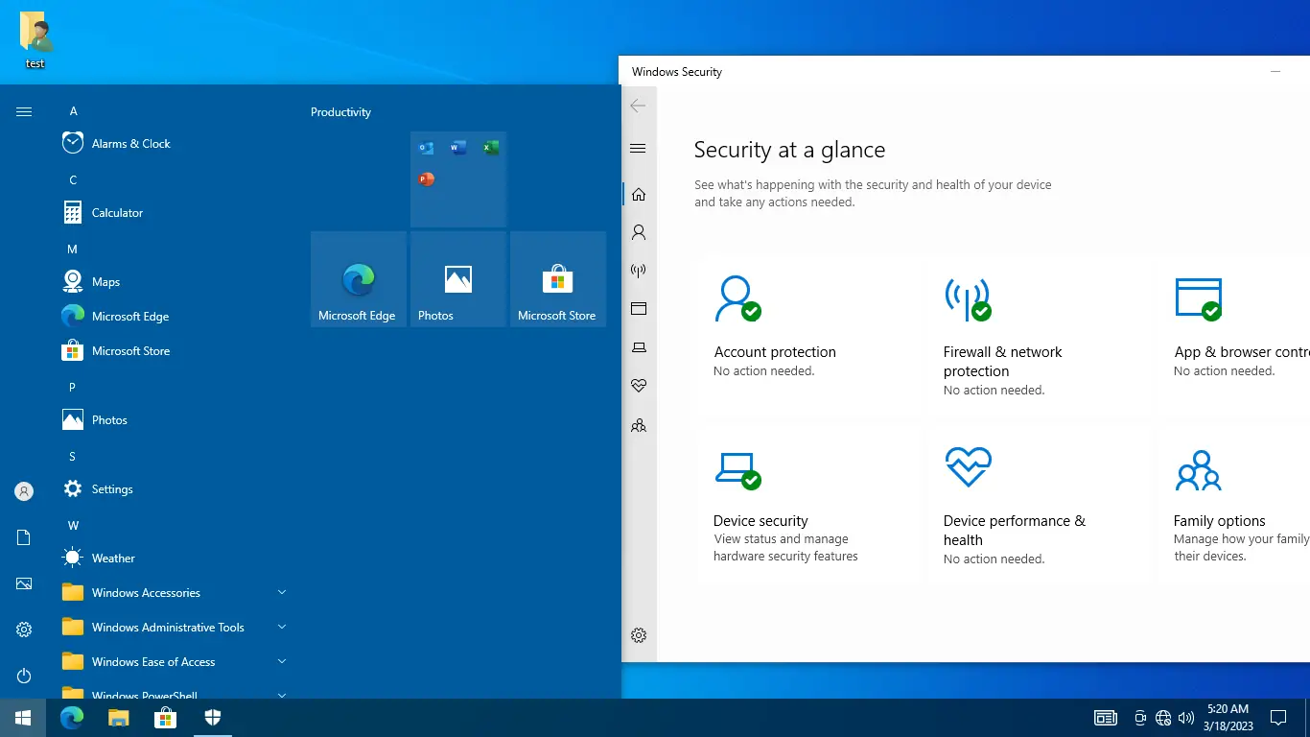Open Settings in the app list
The image size is (1310, 737).
[x=175, y=489]
